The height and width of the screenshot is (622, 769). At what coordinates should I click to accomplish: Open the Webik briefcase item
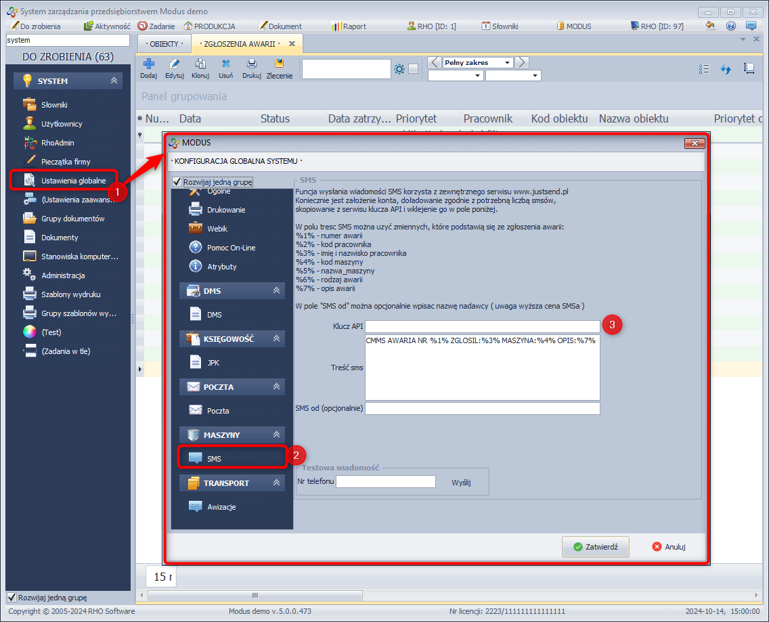[x=217, y=229]
